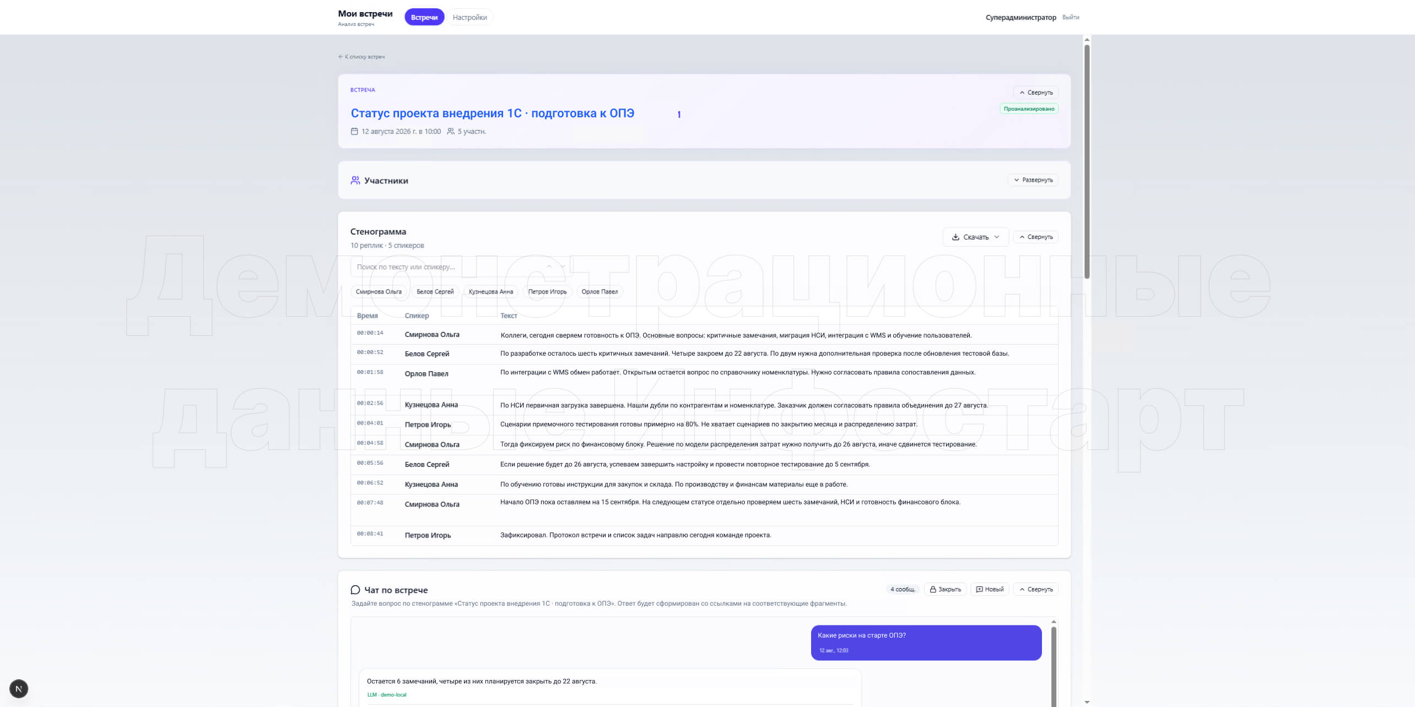Click the Суперадминистратор user label
1415x707 pixels.
1020,18
